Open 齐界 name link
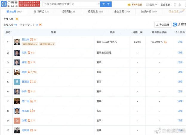This screenshot has height=135, width=186. [x=24, y=52]
